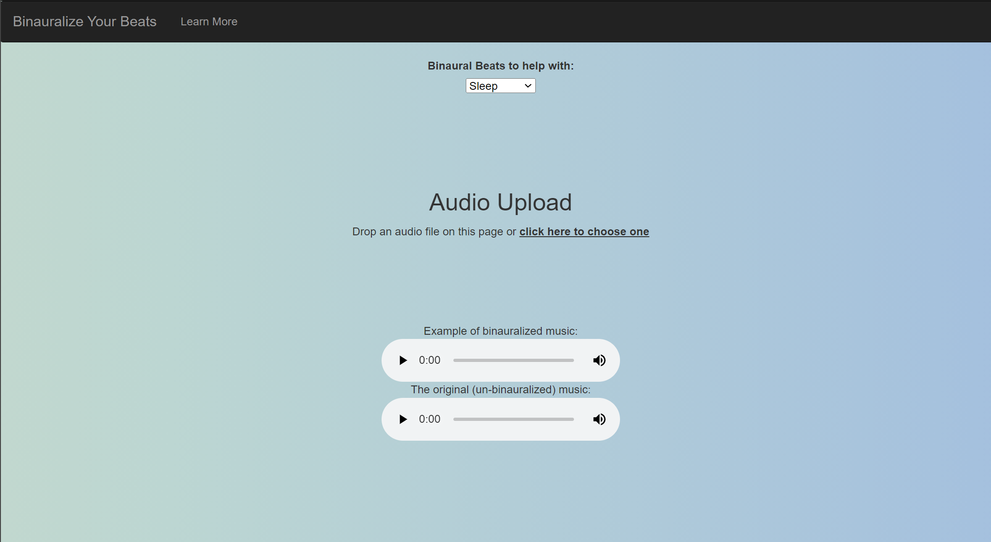
Task: Toggle volume on binauralized music player
Action: (600, 361)
